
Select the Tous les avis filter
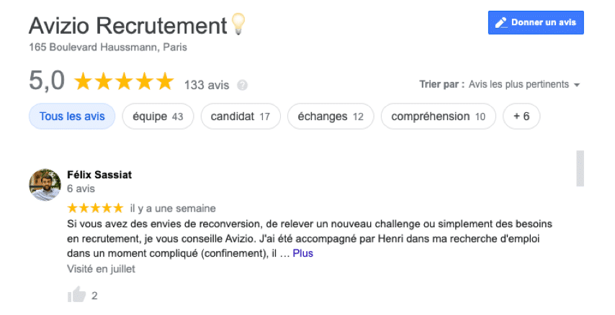(72, 117)
